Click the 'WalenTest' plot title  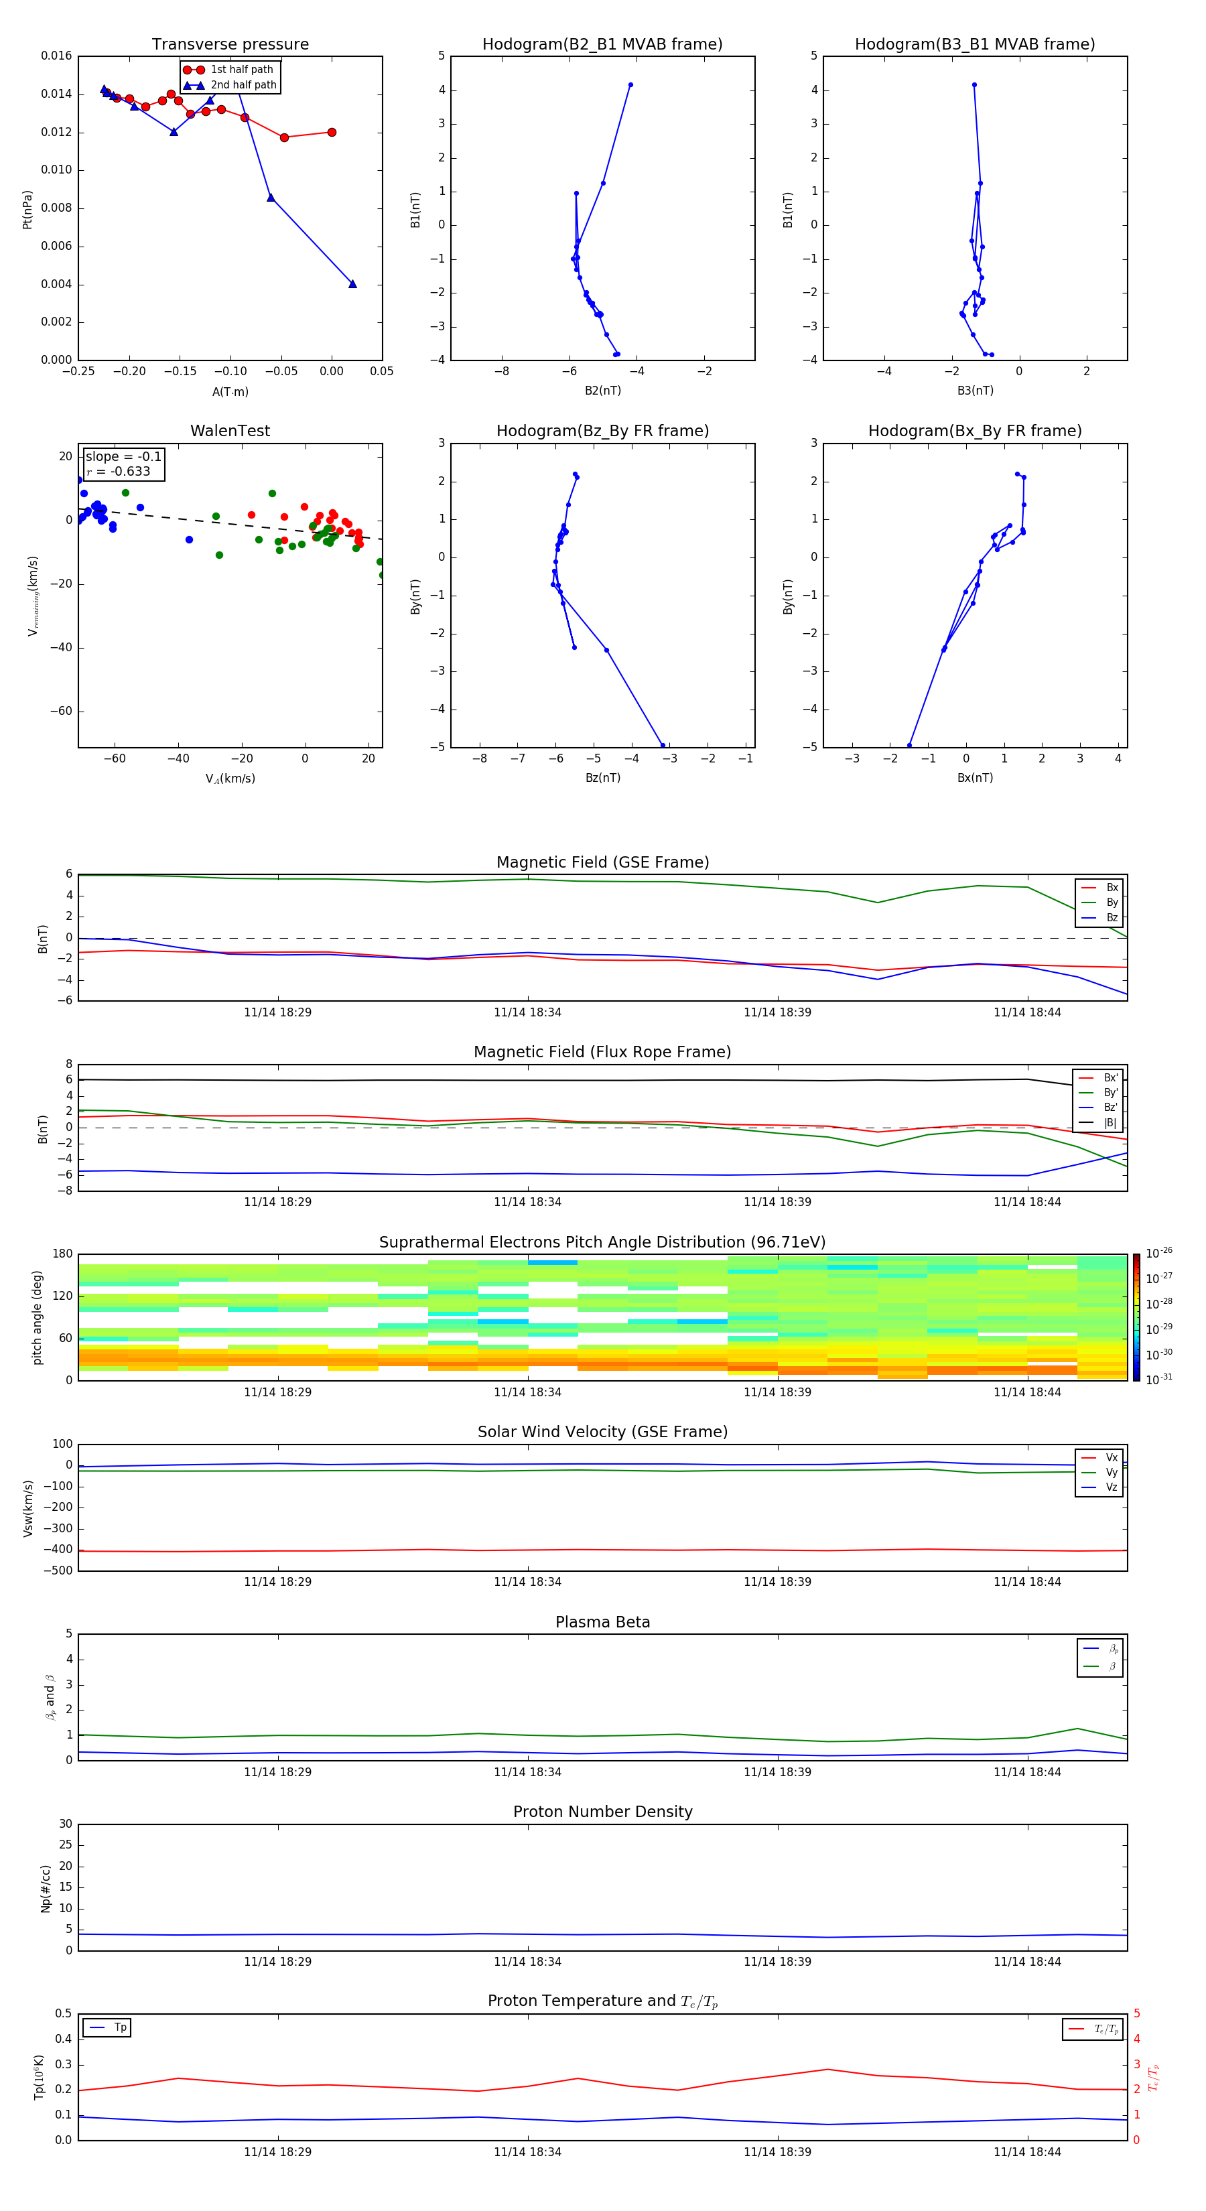coord(230,431)
